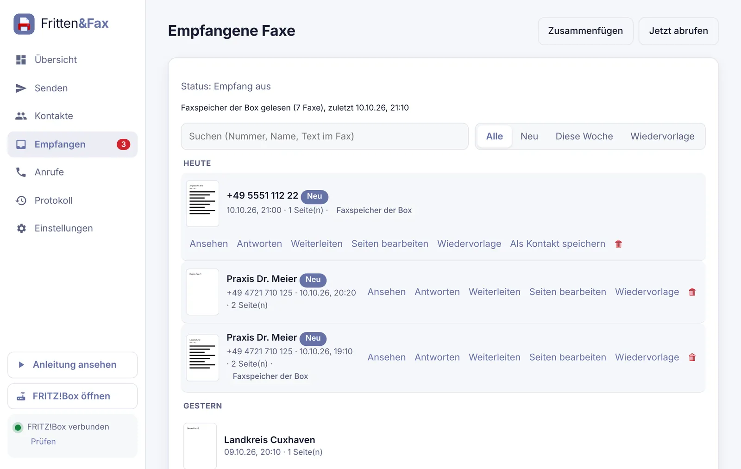The width and height of the screenshot is (741, 469).
Task: Click the Landkreis Cuxhaven sender name
Action: (270, 440)
